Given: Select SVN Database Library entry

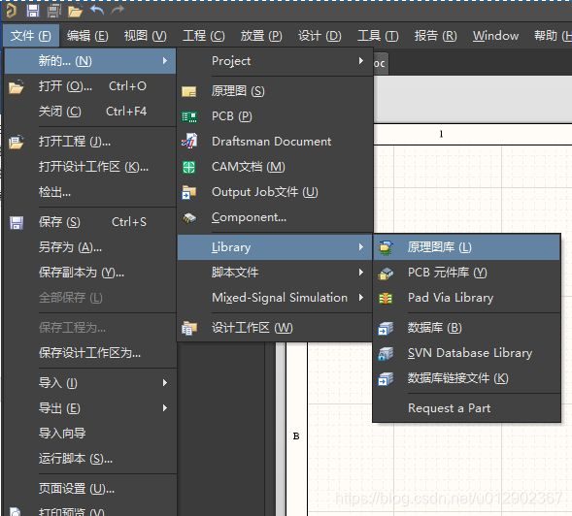Looking at the screenshot, I should [466, 353].
